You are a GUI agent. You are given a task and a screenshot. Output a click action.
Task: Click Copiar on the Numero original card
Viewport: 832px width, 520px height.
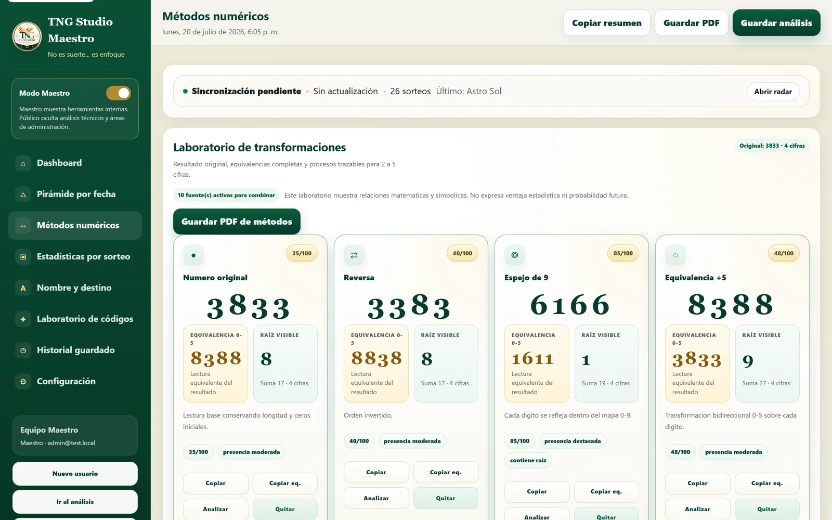pyautogui.click(x=215, y=484)
